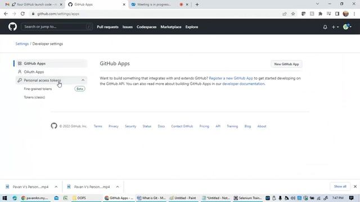The image size is (360, 202).
Task: Open the Training footer link
Action: 232,126
